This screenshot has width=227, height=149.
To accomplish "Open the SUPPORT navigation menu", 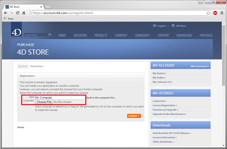I will point(163,35).
